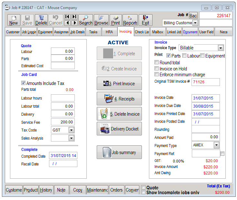Click the Print toolbar icon
The width and height of the screenshot is (237, 200).
click(x=116, y=20)
